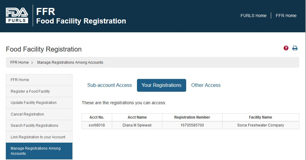Choose Cancel Registration in sidebar
This screenshot has height=160, width=306.
39,114
